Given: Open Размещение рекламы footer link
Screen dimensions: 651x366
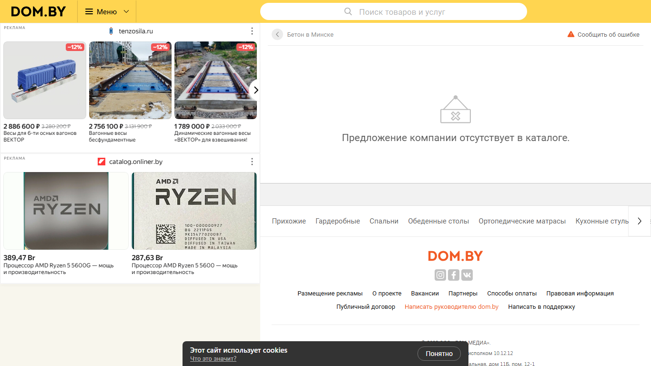Looking at the screenshot, I should [330, 294].
